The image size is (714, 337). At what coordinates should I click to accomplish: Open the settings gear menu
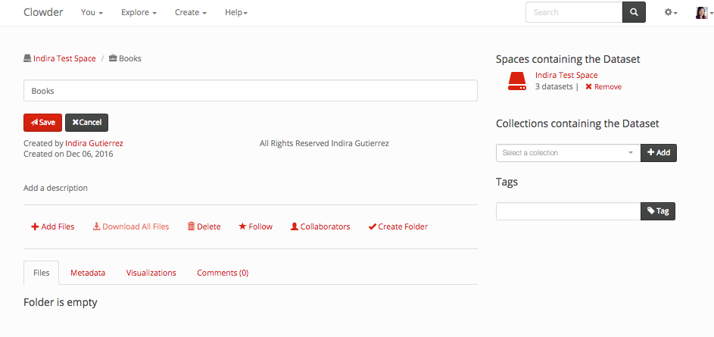pyautogui.click(x=670, y=13)
